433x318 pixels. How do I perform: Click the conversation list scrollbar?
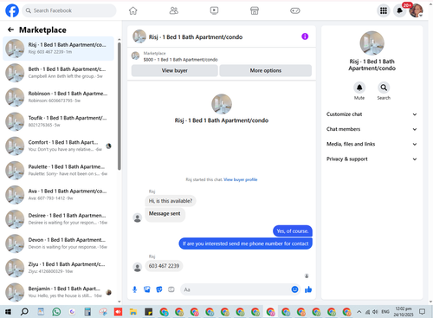120,107
